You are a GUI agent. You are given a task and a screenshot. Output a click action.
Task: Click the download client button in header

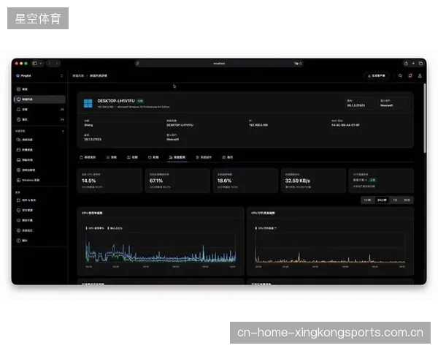pos(377,75)
